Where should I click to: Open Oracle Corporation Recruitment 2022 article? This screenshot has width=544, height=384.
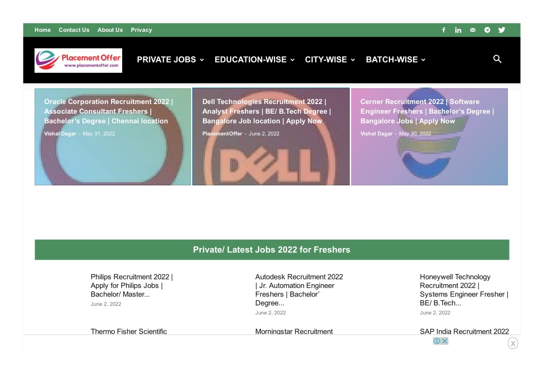[108, 112]
